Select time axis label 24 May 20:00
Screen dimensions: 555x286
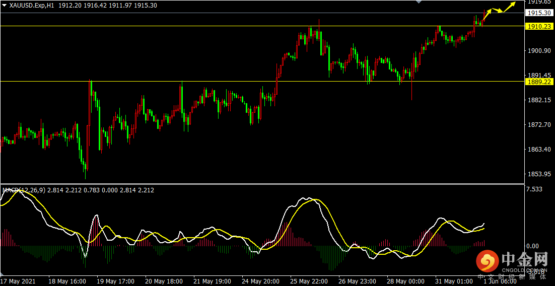tap(260, 281)
